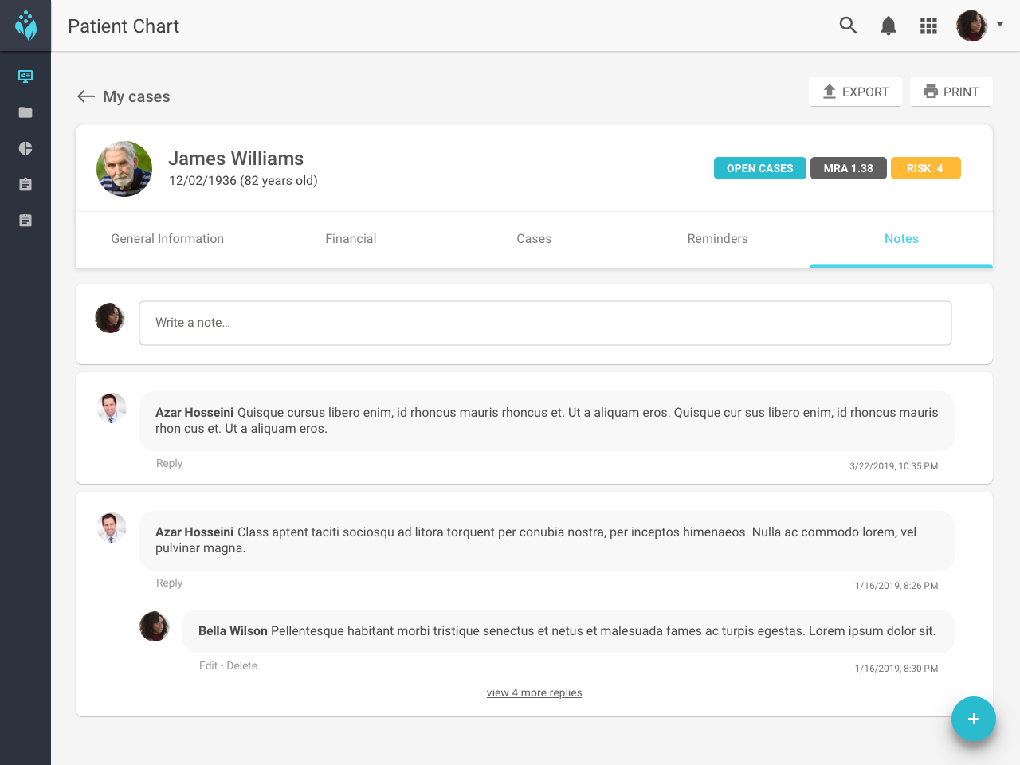
Task: Switch to the General Information tab
Action: click(x=167, y=239)
